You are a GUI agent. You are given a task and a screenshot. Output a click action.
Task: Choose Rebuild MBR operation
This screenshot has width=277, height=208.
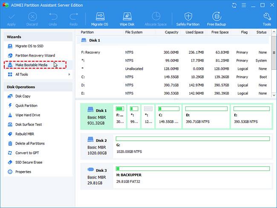pos(38,134)
